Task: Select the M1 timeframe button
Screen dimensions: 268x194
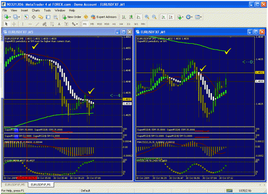Action: [x=85, y=24]
